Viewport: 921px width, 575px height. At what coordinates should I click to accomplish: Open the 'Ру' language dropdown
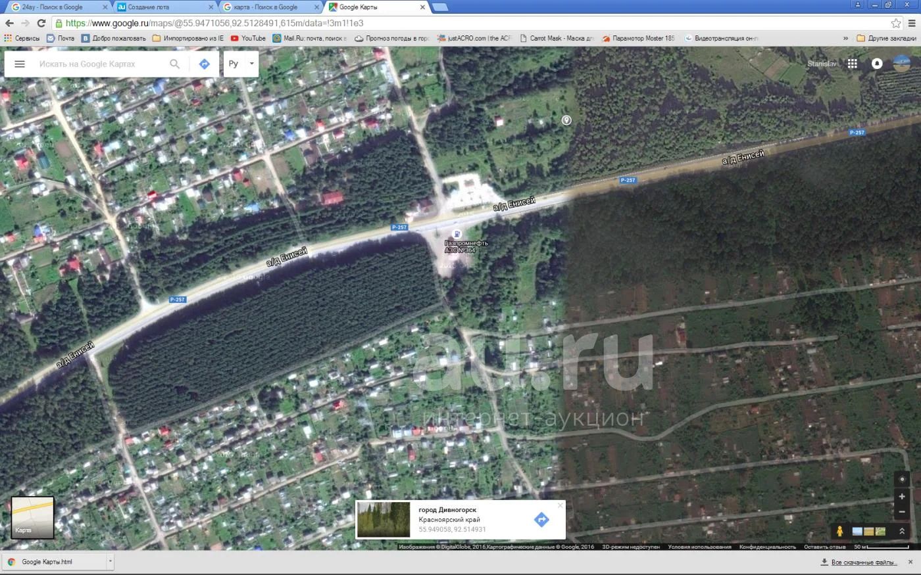pyautogui.click(x=241, y=64)
